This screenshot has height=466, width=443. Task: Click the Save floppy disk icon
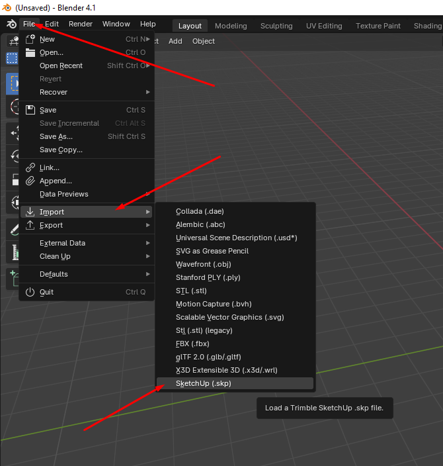30,110
